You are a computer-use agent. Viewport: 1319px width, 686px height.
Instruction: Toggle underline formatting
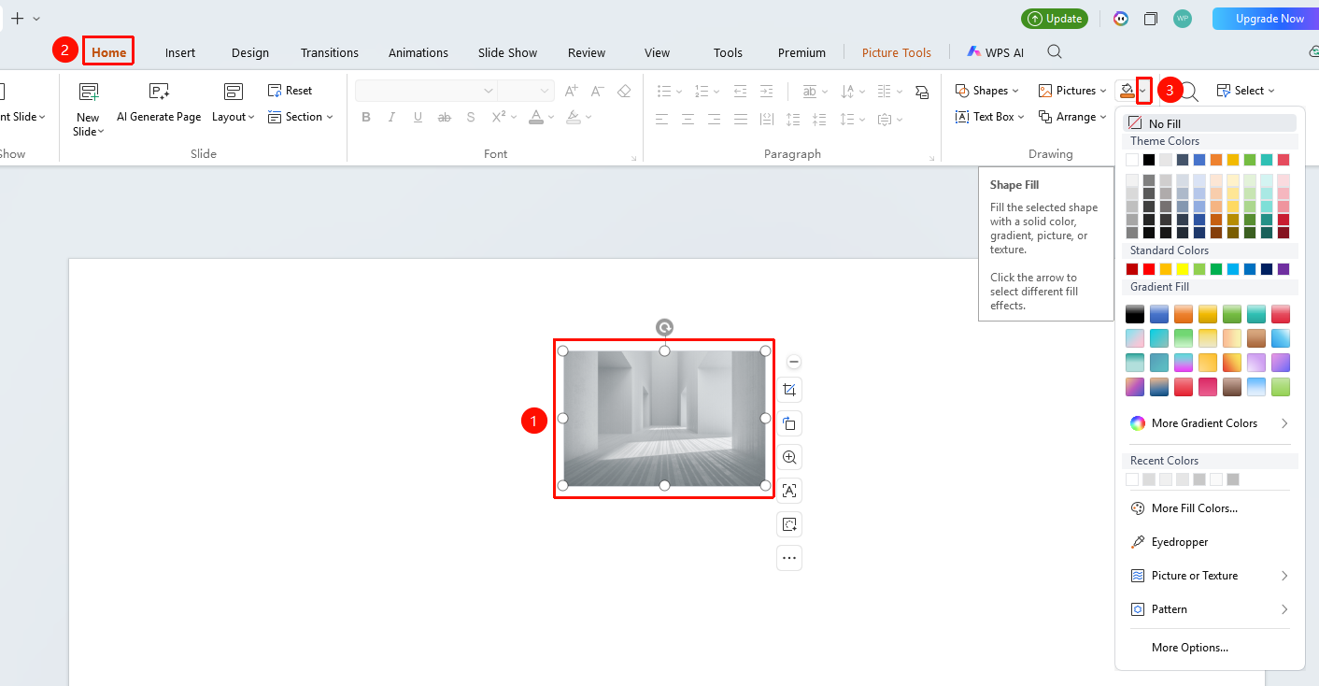click(418, 118)
